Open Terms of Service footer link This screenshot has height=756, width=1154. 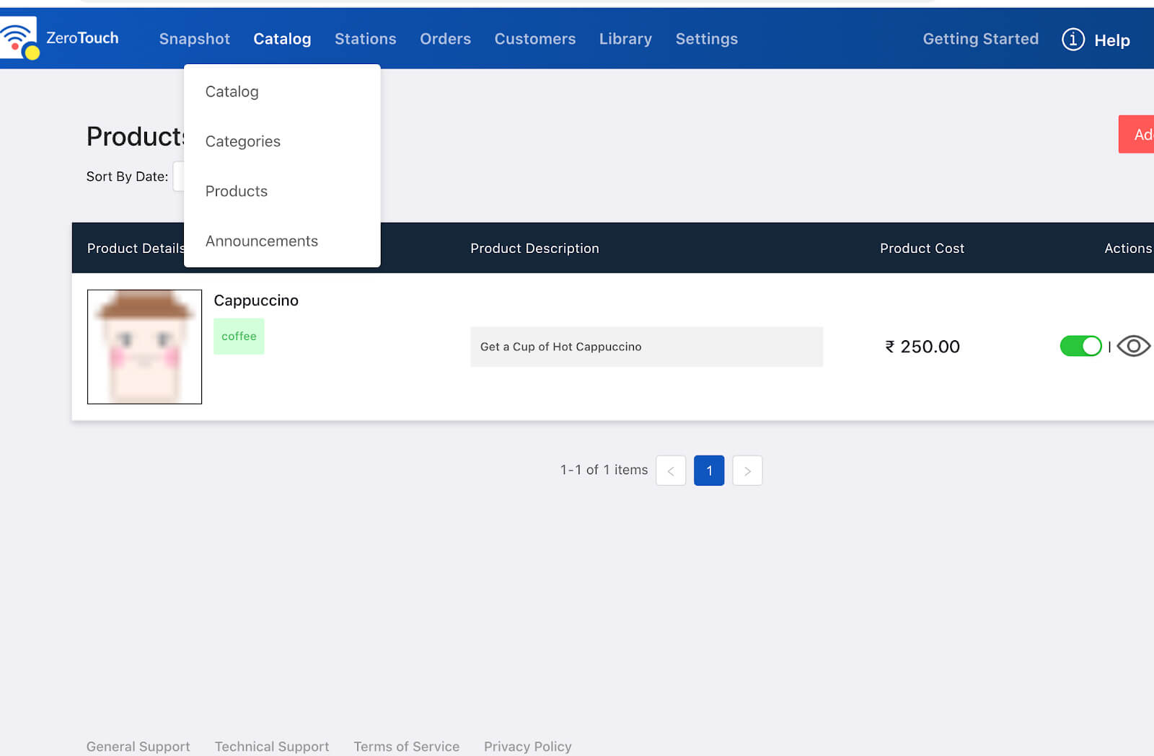[406, 747]
